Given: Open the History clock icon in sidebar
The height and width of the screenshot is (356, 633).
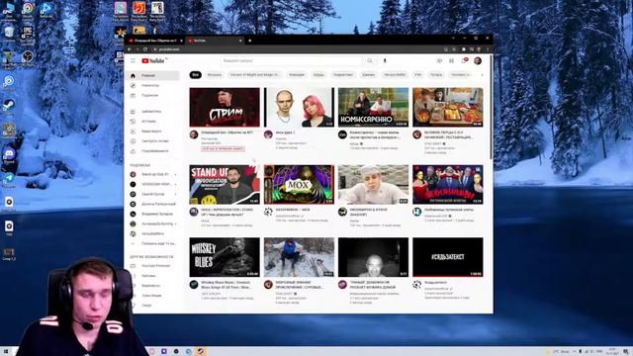Looking at the screenshot, I should point(133,121).
